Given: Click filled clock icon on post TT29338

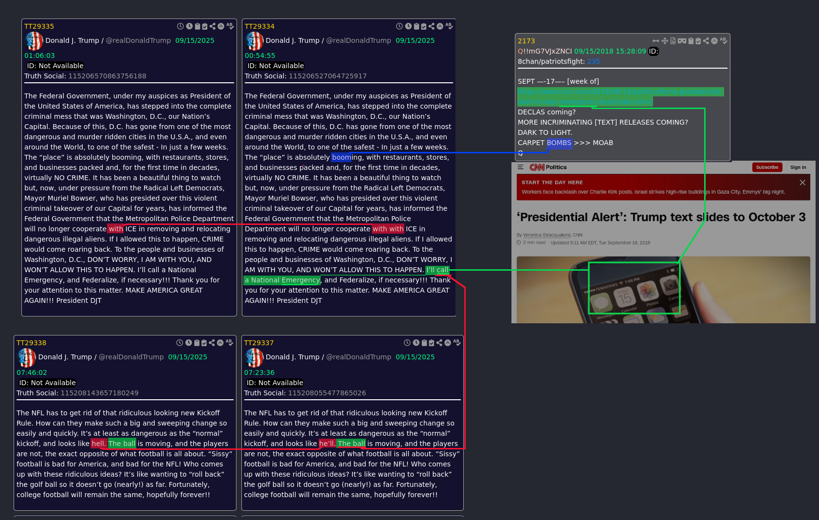Looking at the screenshot, I should (188, 343).
